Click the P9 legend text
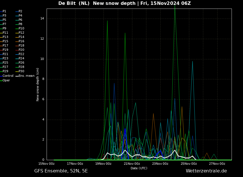This screenshot has width=243, height=177. (4, 29)
